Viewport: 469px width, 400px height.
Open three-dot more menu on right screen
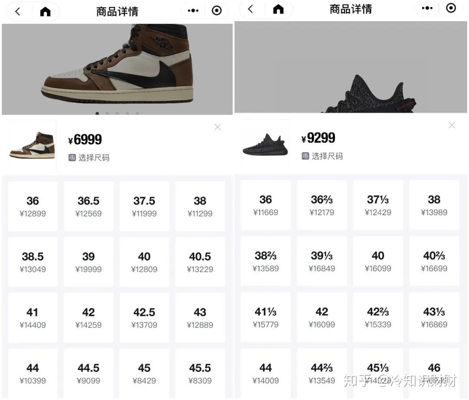427,8
